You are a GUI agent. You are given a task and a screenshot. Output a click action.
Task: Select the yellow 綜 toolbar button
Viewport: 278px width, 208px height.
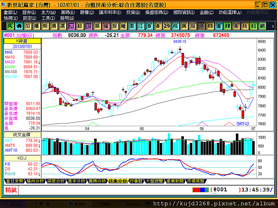tap(80, 26)
